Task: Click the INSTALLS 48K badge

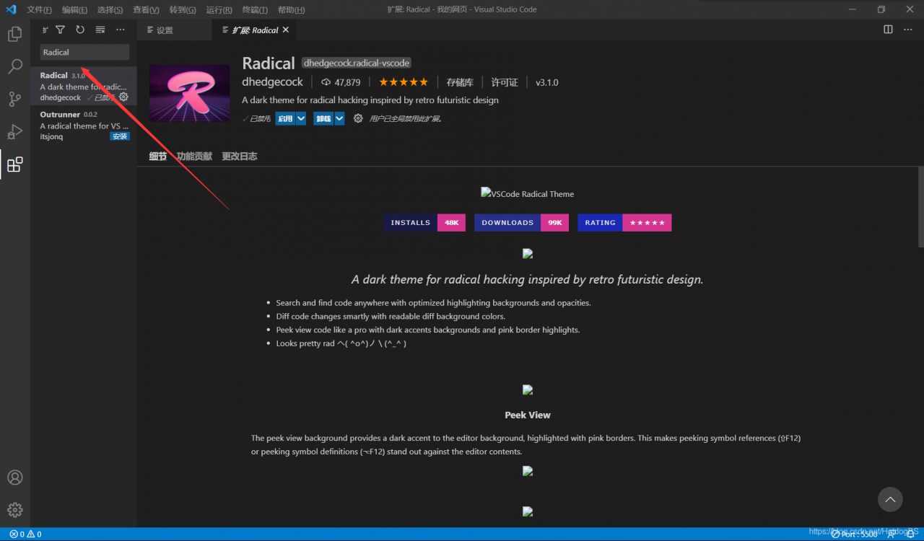Action: [424, 223]
